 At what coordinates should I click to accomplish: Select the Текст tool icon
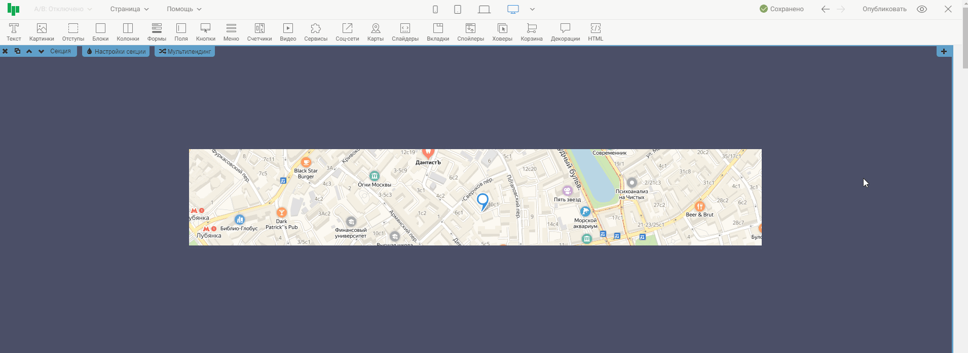click(14, 31)
